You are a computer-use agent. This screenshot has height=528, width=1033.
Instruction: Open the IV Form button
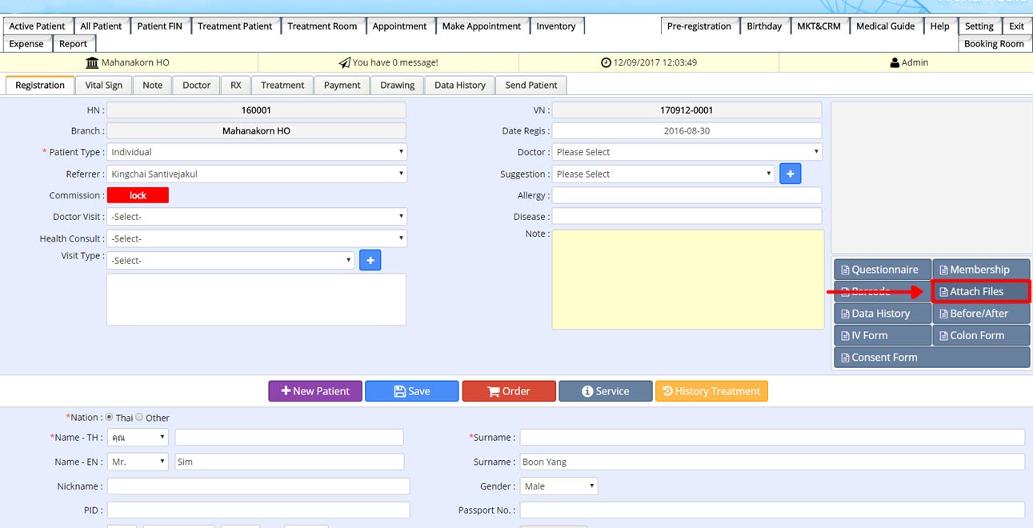[x=883, y=335]
